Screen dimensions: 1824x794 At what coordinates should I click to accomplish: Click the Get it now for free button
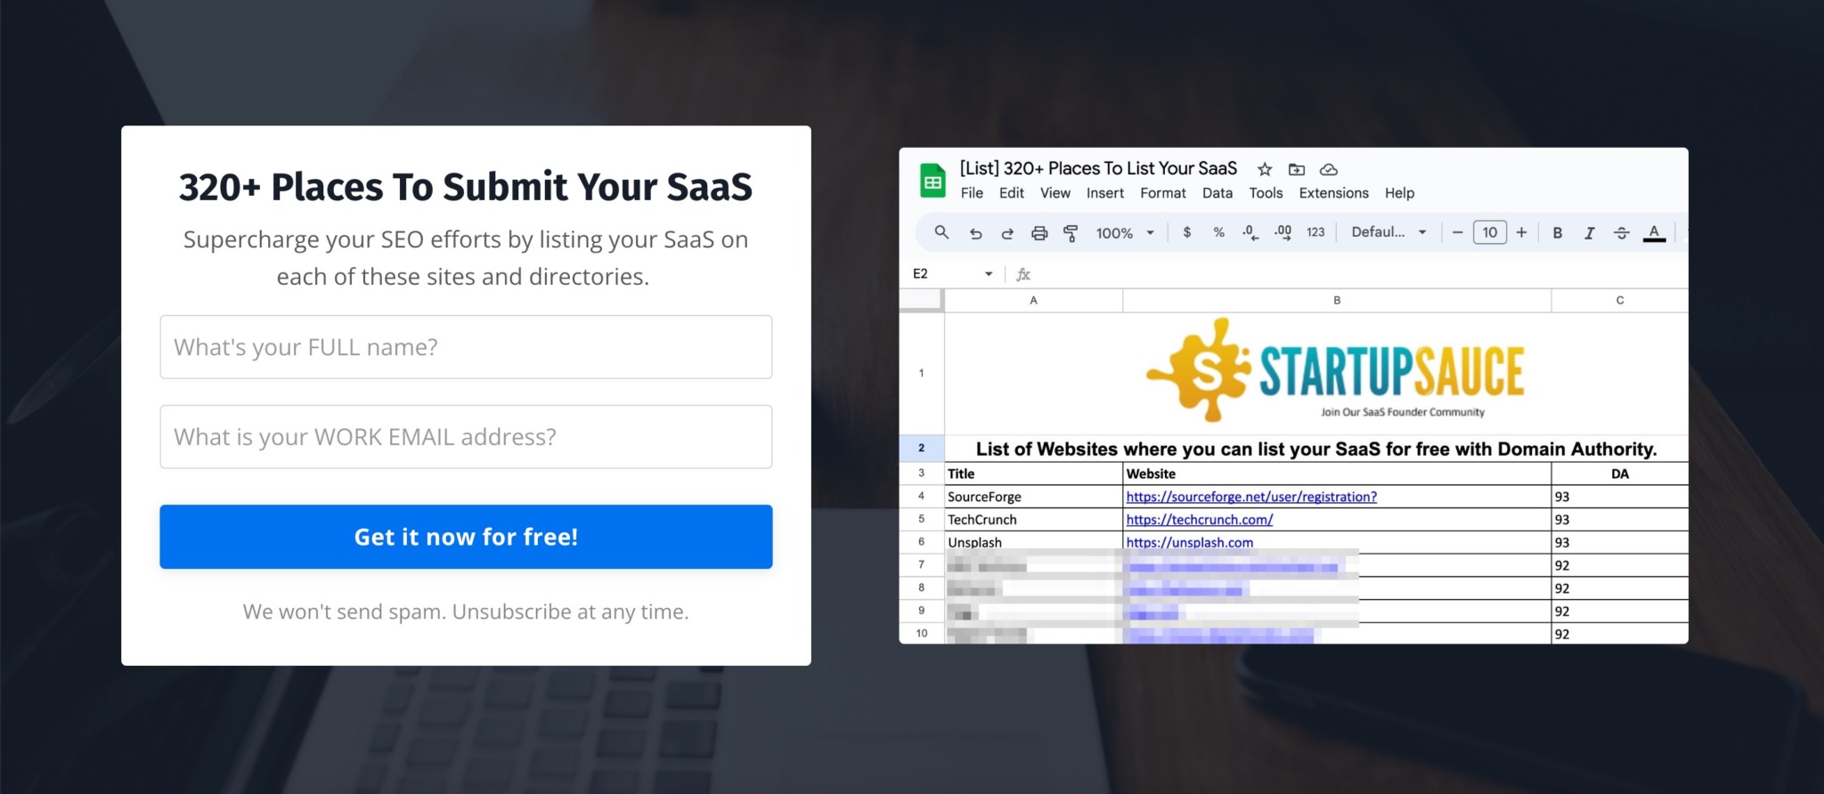[466, 537]
